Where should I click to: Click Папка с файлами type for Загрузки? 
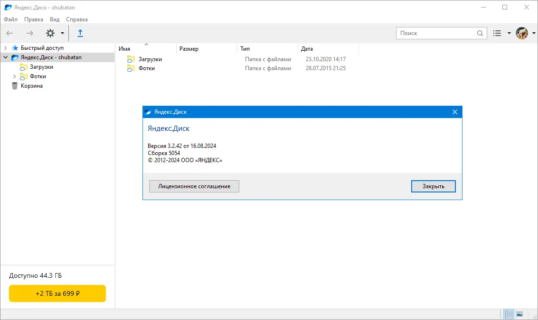268,59
